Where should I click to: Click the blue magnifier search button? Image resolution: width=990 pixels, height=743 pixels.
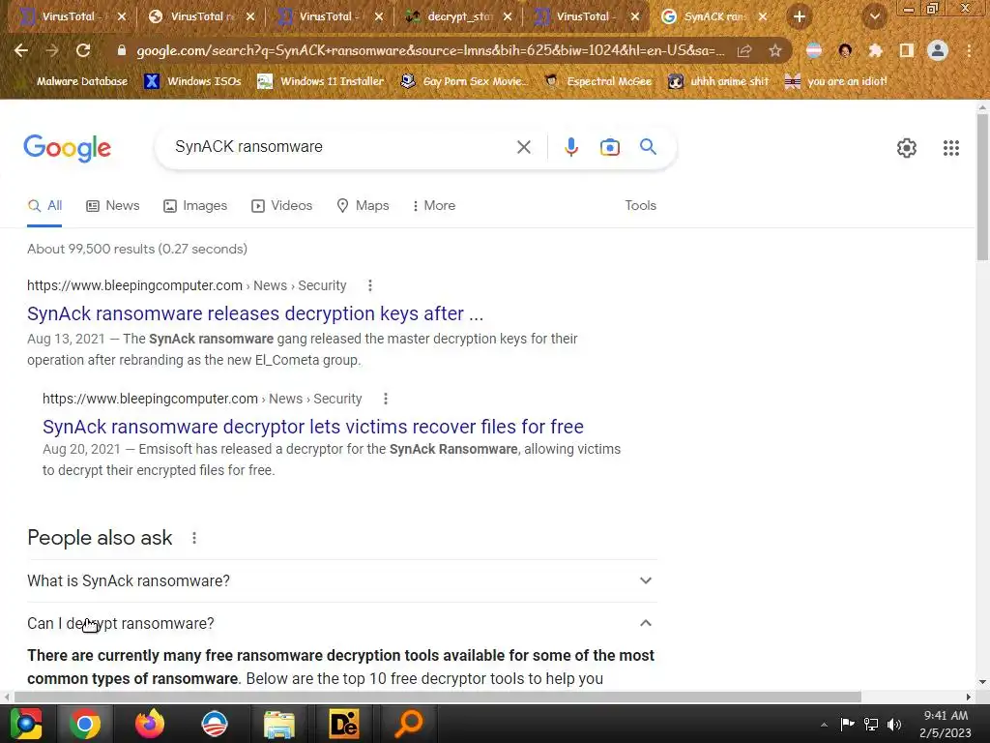coord(649,147)
